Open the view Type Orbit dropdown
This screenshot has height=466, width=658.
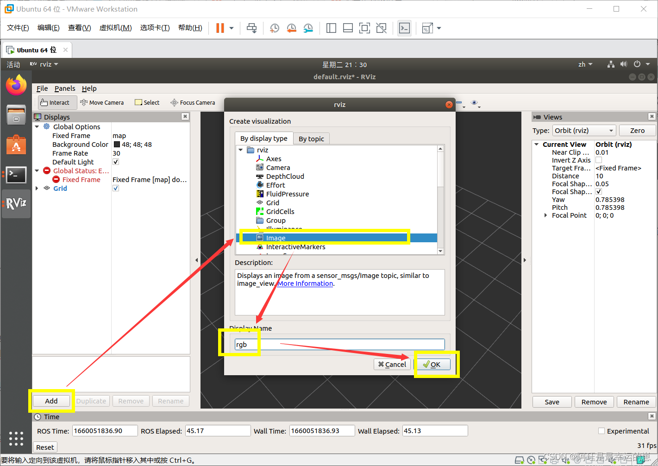click(x=584, y=131)
